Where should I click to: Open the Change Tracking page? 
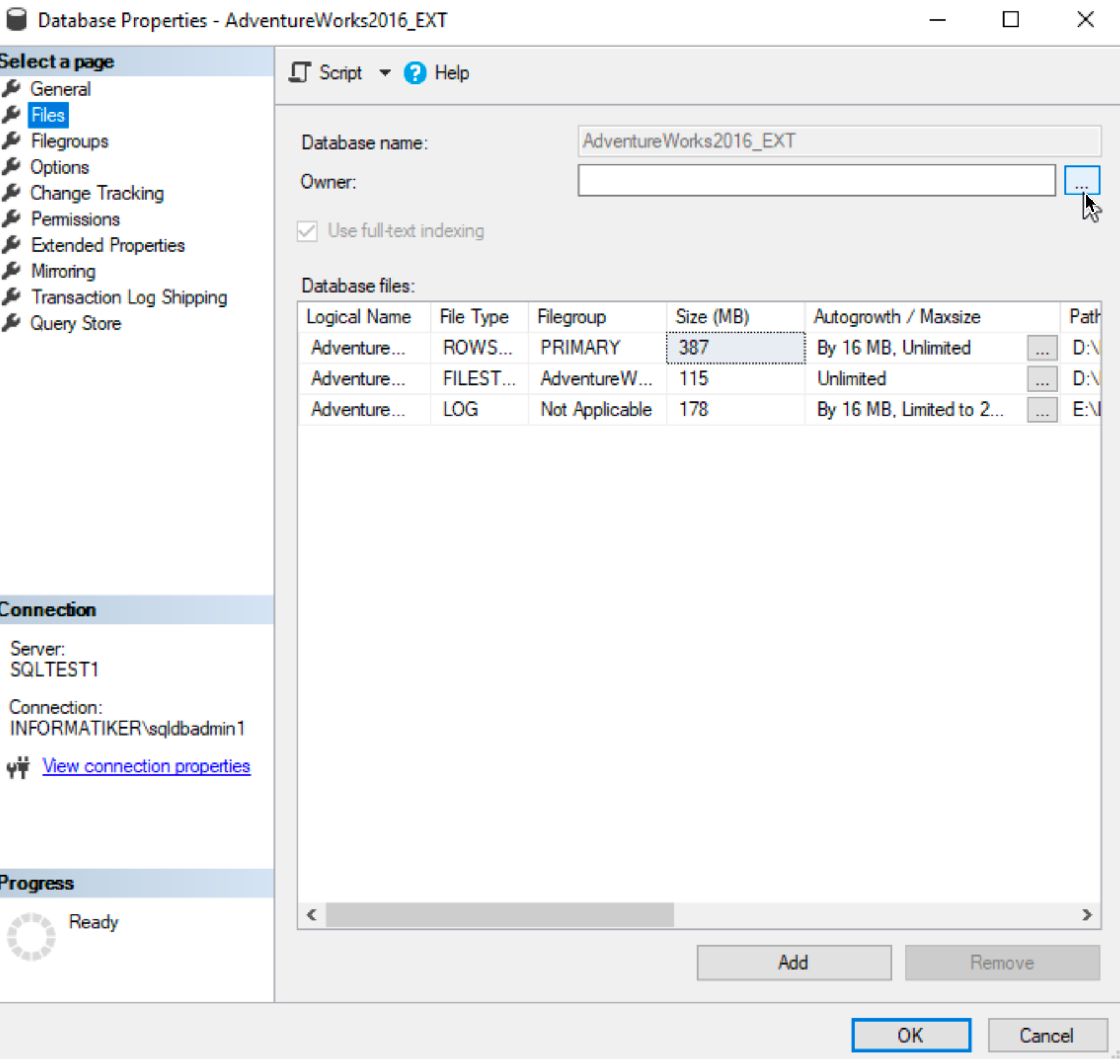(x=97, y=194)
